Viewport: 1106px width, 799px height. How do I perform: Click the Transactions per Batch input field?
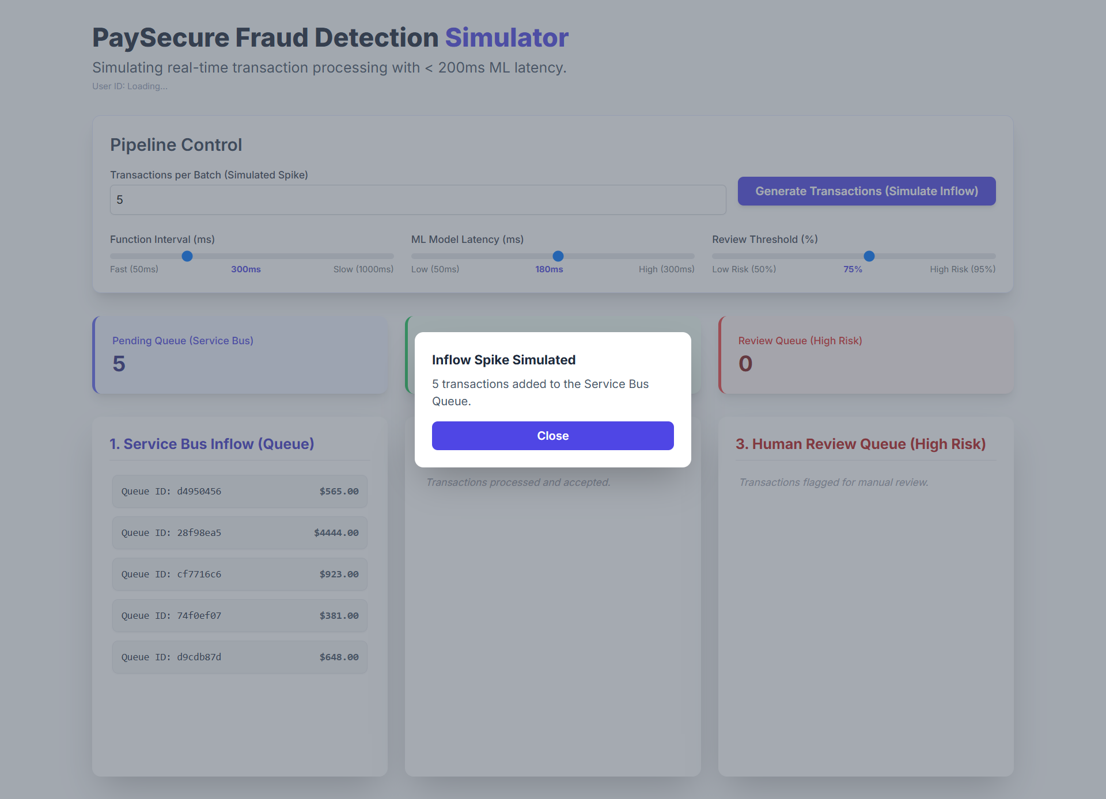pos(418,200)
